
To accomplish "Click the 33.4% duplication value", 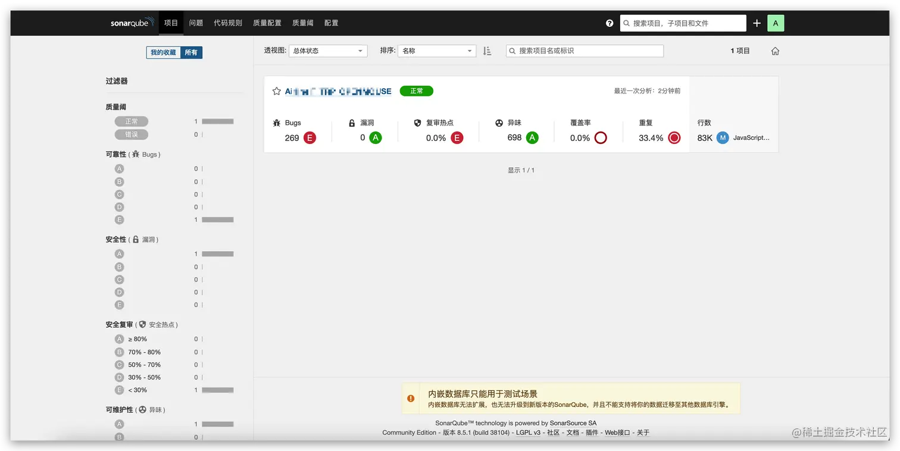I will click(x=651, y=138).
